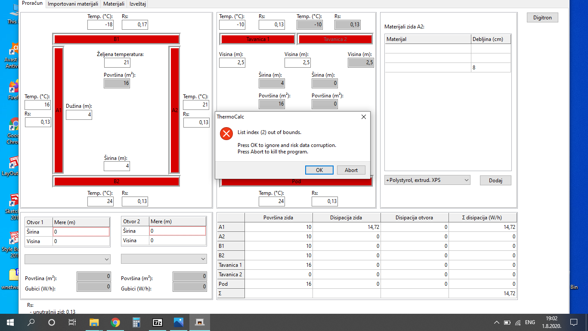Image resolution: width=588 pixels, height=331 pixels.
Task: Open the Calculator taskbar icon
Action: tap(136, 322)
